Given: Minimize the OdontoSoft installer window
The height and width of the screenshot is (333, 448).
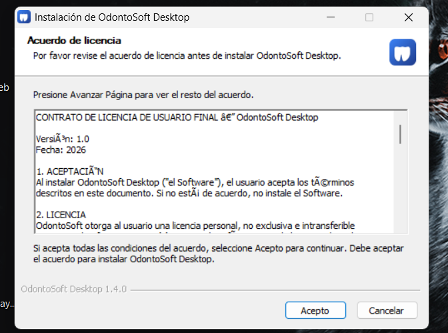Looking at the screenshot, I should (331, 17).
